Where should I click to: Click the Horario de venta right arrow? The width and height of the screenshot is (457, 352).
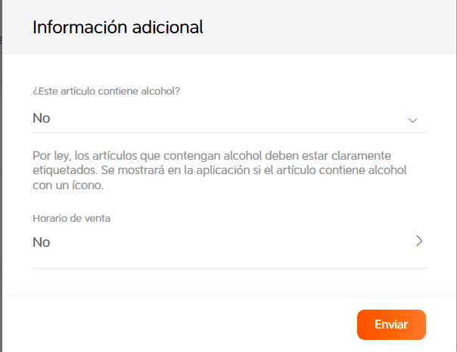pos(418,241)
